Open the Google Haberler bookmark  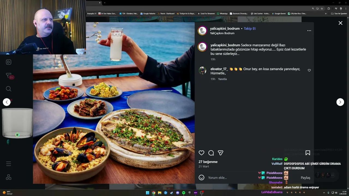pyautogui.click(x=148, y=14)
